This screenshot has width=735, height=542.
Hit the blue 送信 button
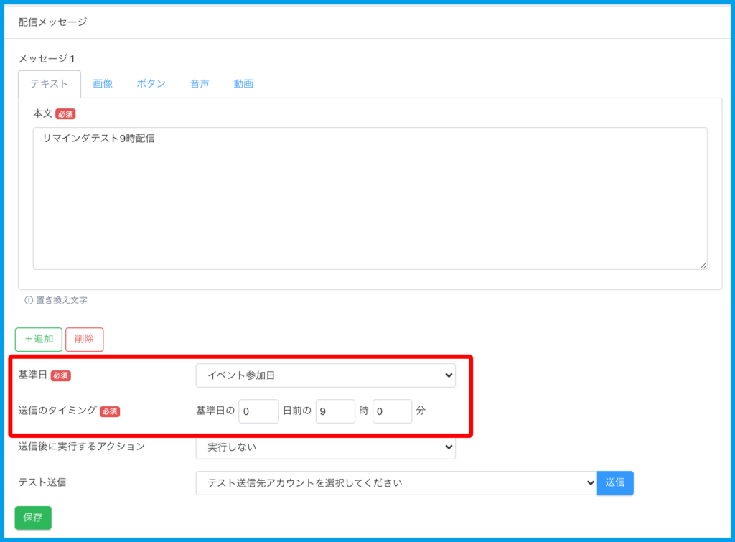[x=615, y=483]
